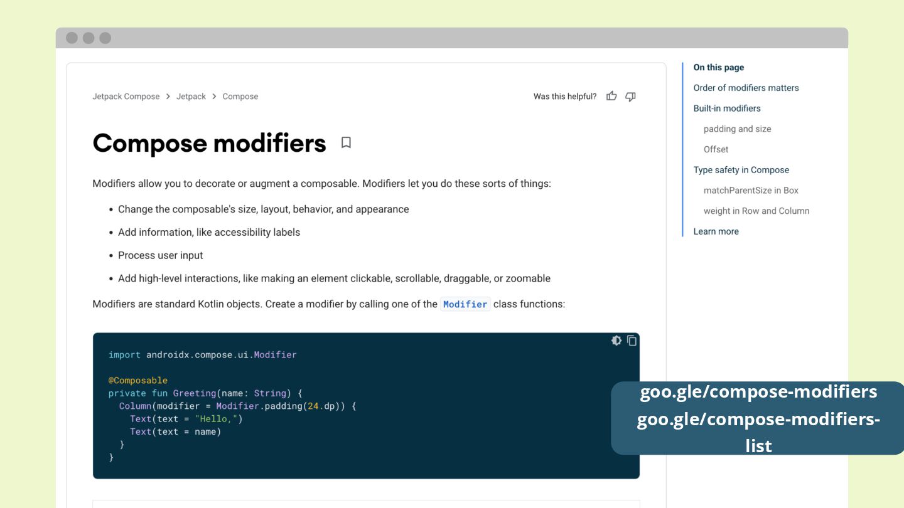Click the 'private fun Greeting' code line
904x508 pixels.
[205, 393]
